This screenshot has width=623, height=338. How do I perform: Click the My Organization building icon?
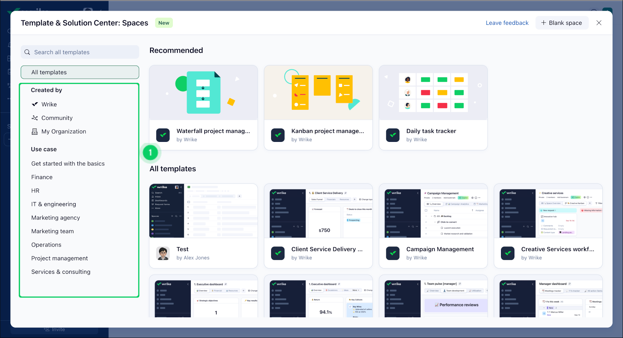tap(35, 132)
